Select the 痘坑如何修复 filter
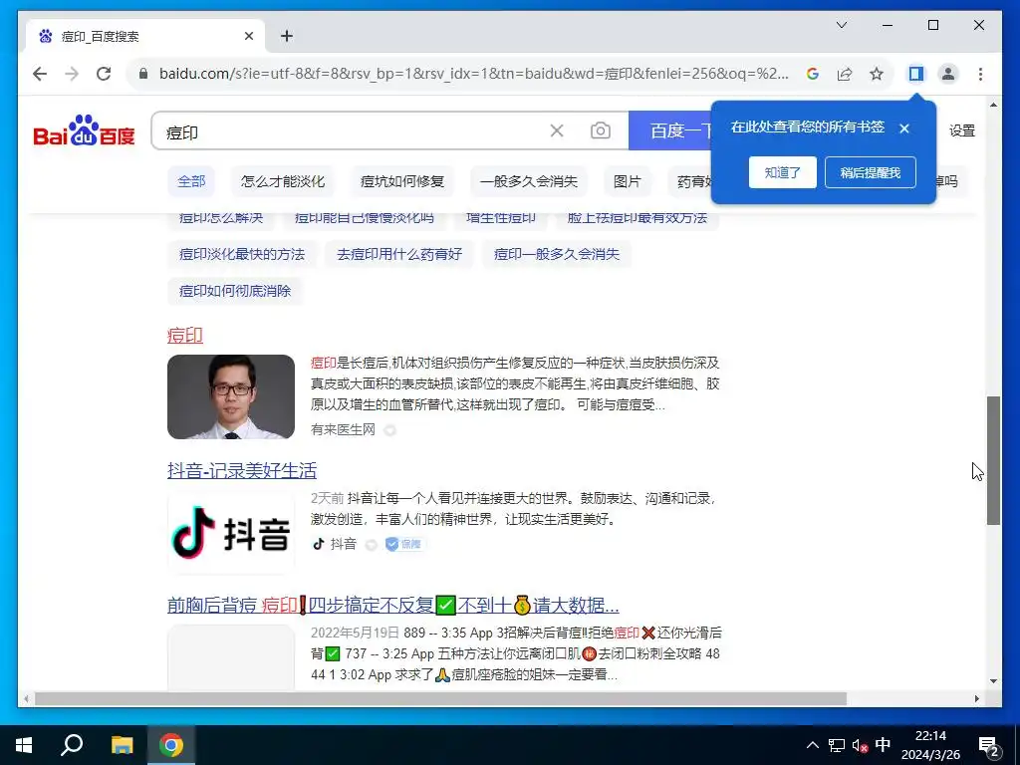The height and width of the screenshot is (765, 1020). point(402,181)
